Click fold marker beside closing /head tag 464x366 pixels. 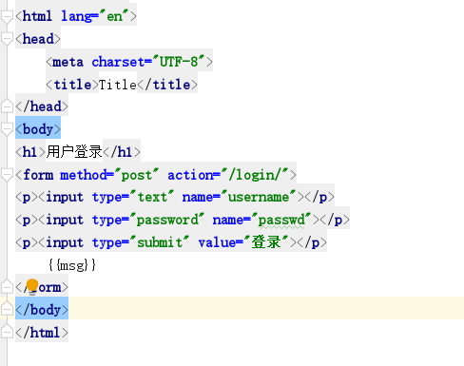coord(7,106)
